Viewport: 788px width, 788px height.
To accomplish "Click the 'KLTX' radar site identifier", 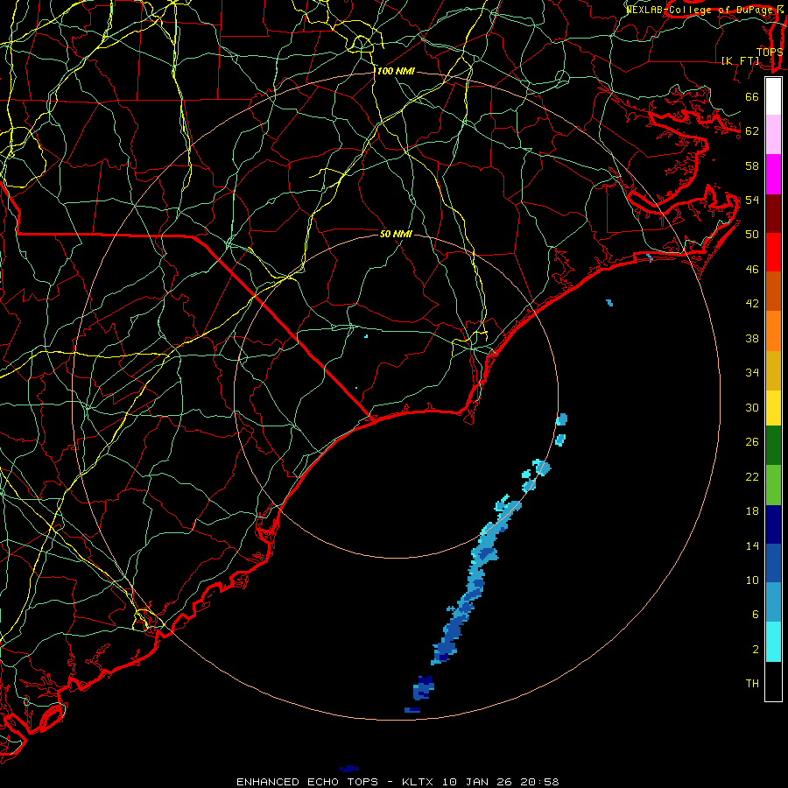I will pos(419,782).
